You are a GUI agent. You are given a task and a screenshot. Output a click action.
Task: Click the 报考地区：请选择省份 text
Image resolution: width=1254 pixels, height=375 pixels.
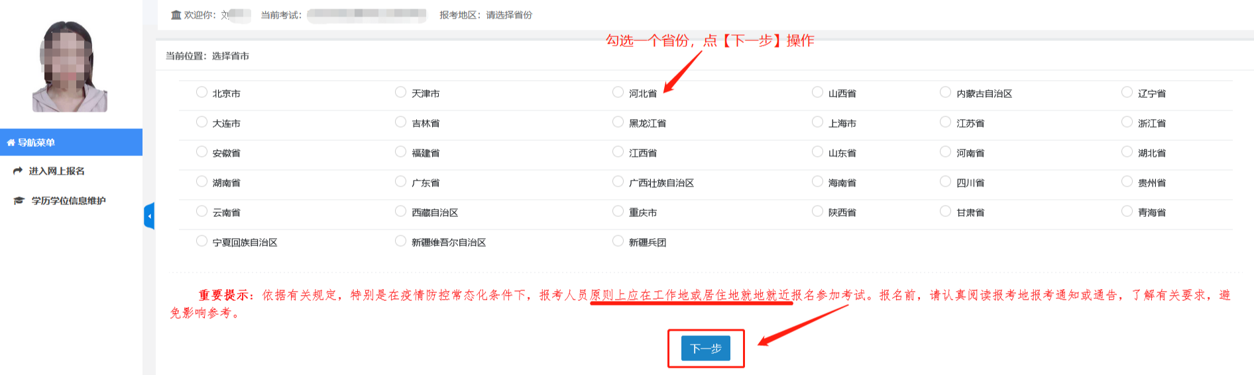click(486, 15)
